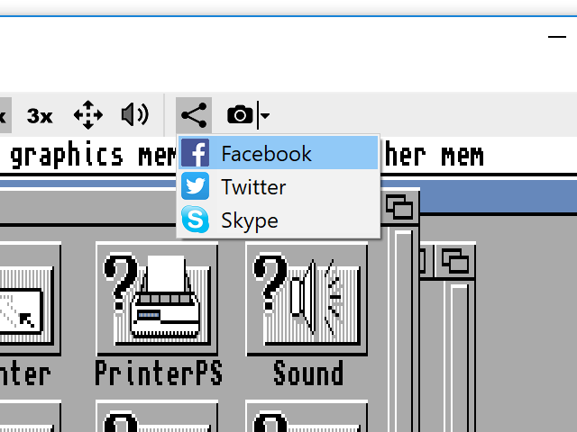The width and height of the screenshot is (577, 432).
Task: Click the rear window's vertical scrollbar
Action: pos(459,358)
